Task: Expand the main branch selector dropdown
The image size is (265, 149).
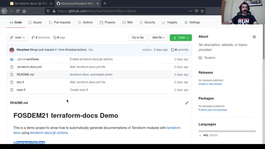Action: click(17, 38)
